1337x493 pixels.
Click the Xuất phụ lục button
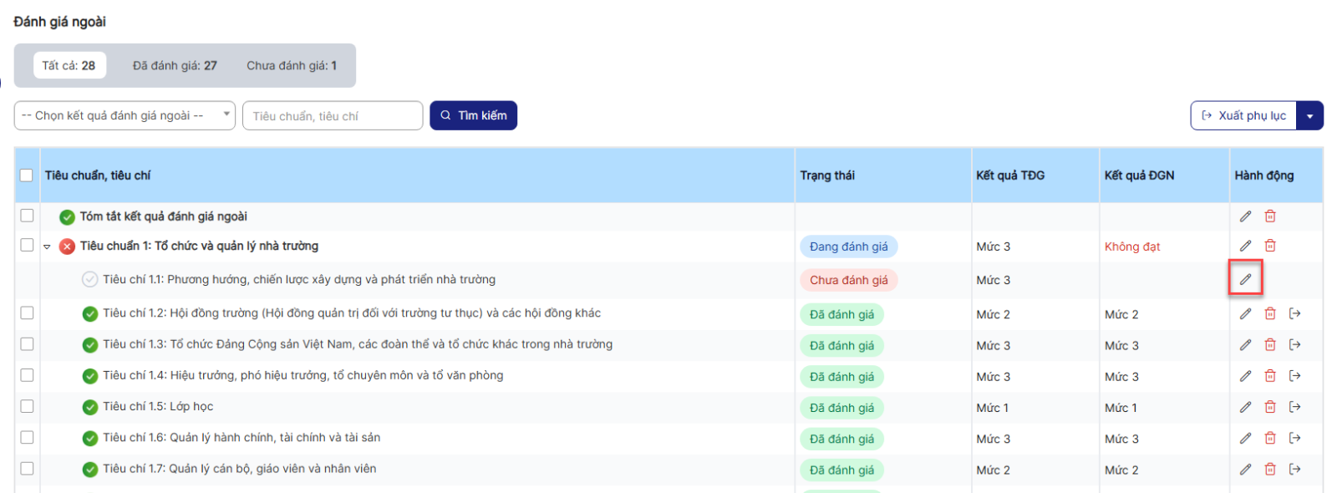pyautogui.click(x=1243, y=115)
